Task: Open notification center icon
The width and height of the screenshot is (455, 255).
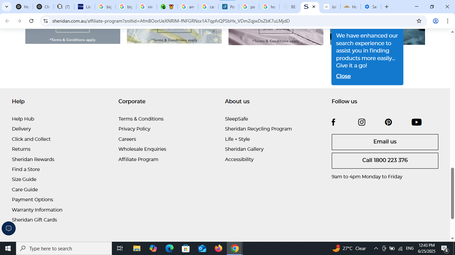Action: [x=444, y=248]
